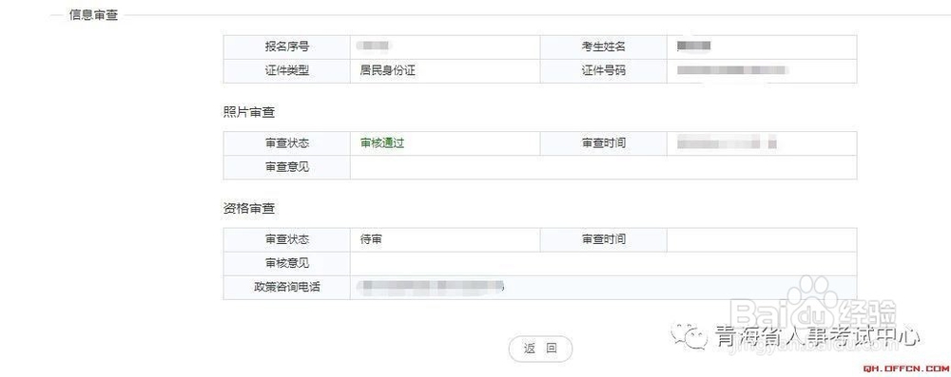Click the 青海省人事考试中心 watermark text
This screenshot has height=377, width=951.
pyautogui.click(x=818, y=337)
